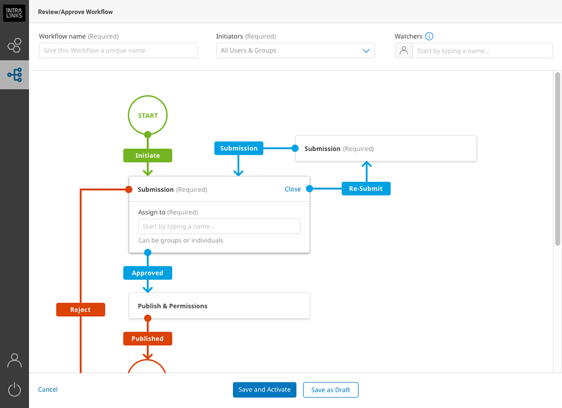562x408 pixels.
Task: Select the Initiate transition label
Action: point(148,155)
